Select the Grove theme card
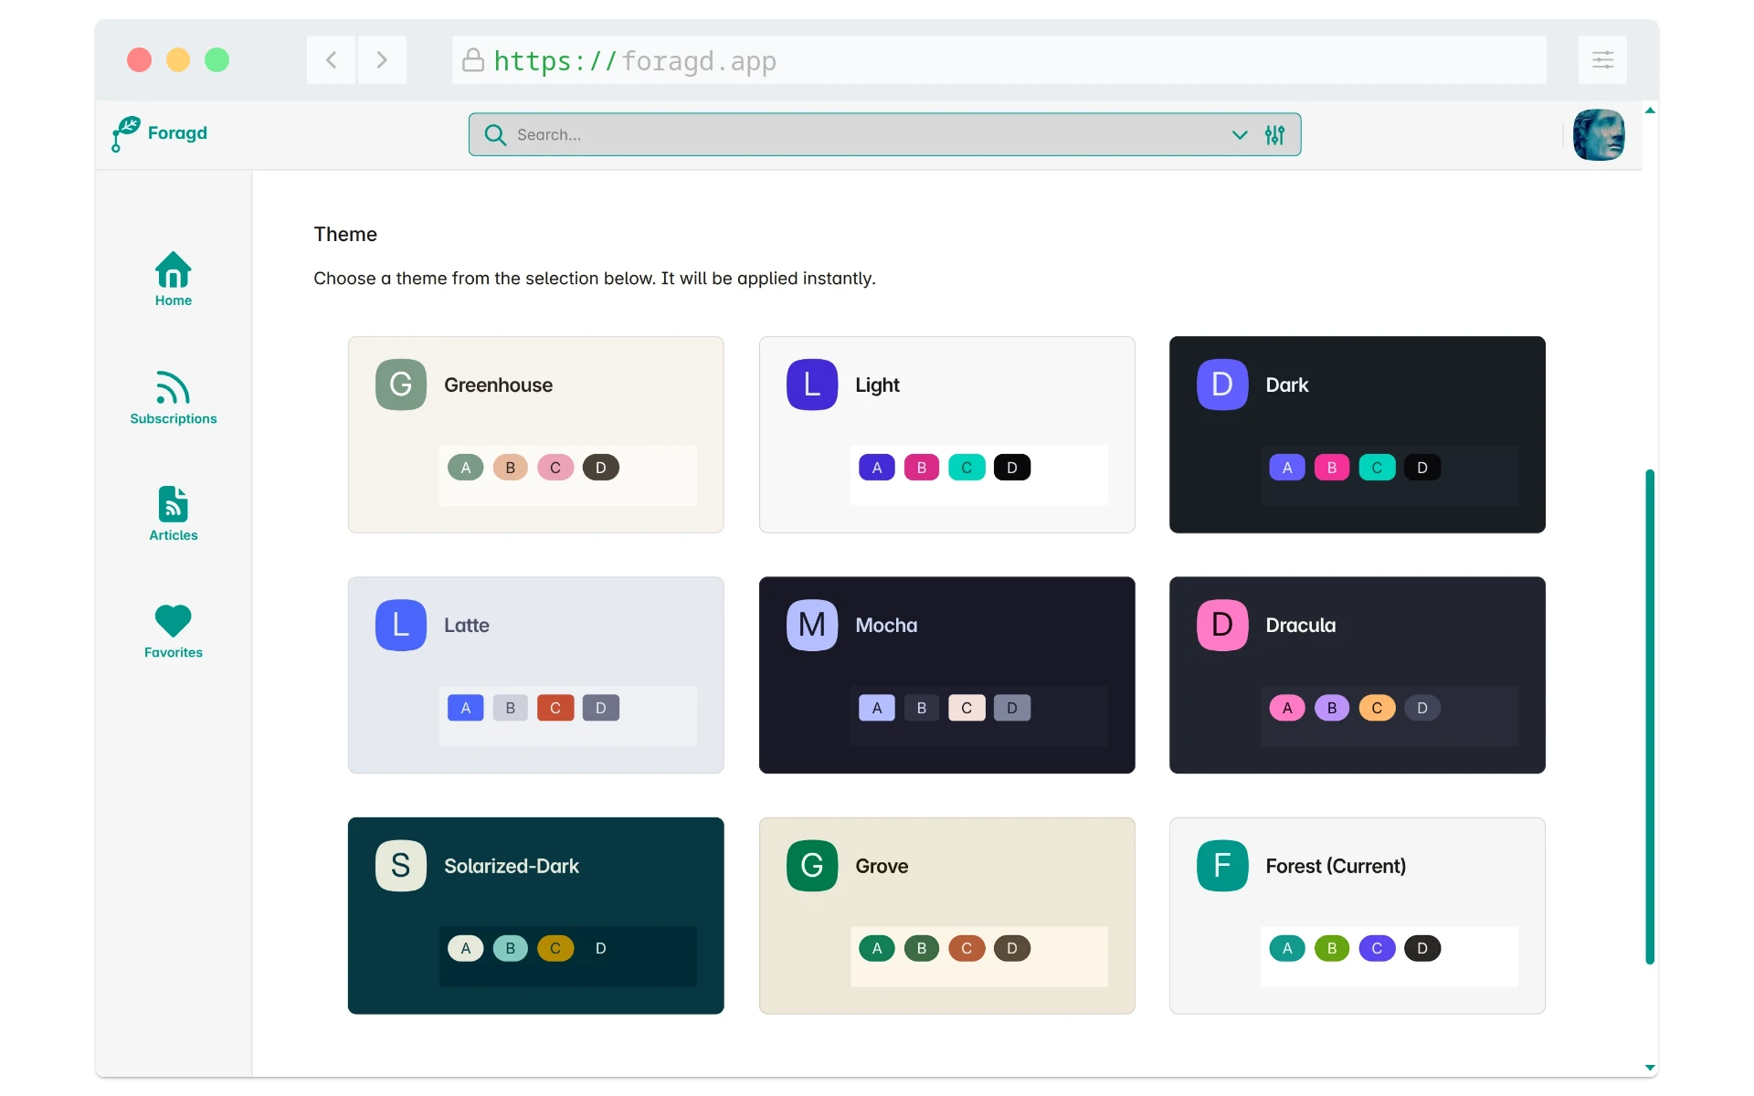This screenshot has height=1096, width=1754. (947, 916)
